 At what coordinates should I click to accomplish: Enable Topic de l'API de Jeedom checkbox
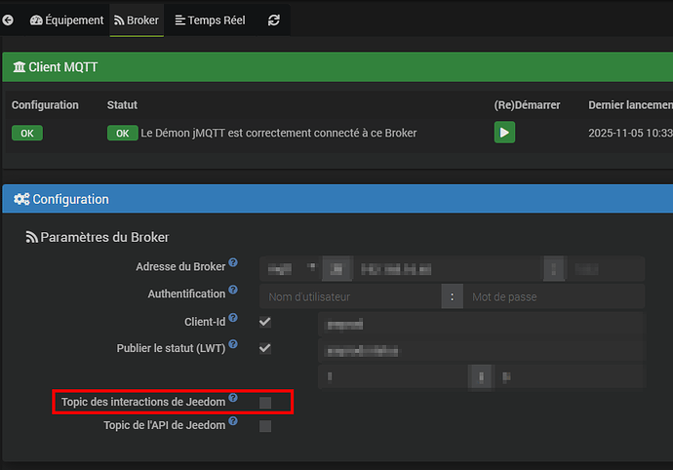click(x=265, y=425)
